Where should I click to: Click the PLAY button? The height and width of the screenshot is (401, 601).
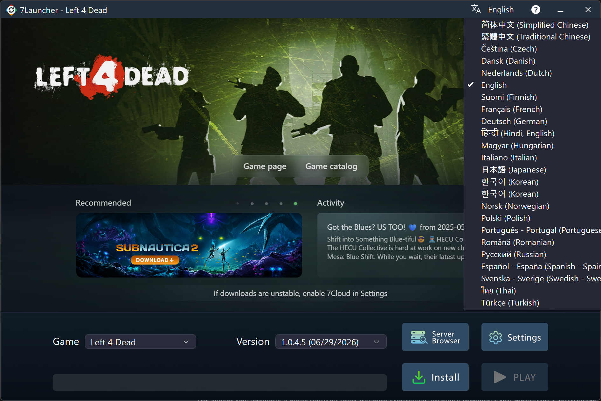tap(515, 377)
